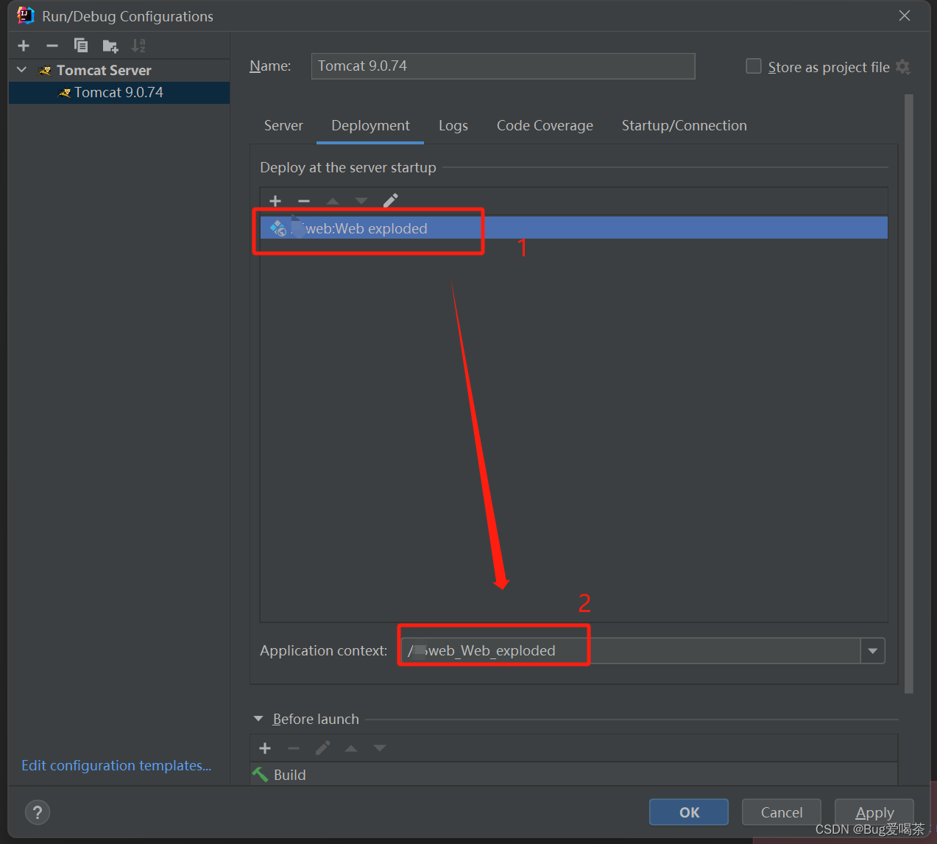Open Edit configuration templates link

coord(116,765)
